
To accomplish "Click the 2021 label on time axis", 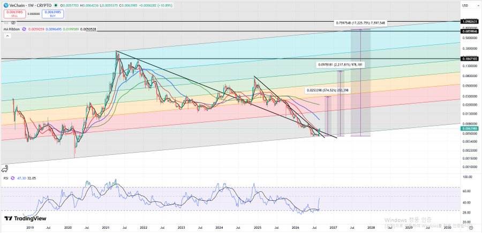I will tap(106, 228).
